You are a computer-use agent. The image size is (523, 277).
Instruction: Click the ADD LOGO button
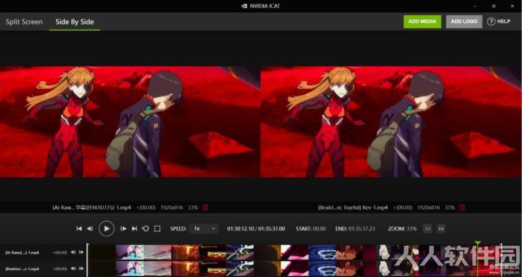click(x=464, y=21)
